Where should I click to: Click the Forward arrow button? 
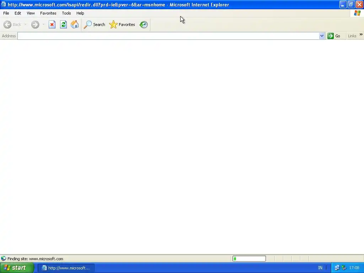[35, 25]
